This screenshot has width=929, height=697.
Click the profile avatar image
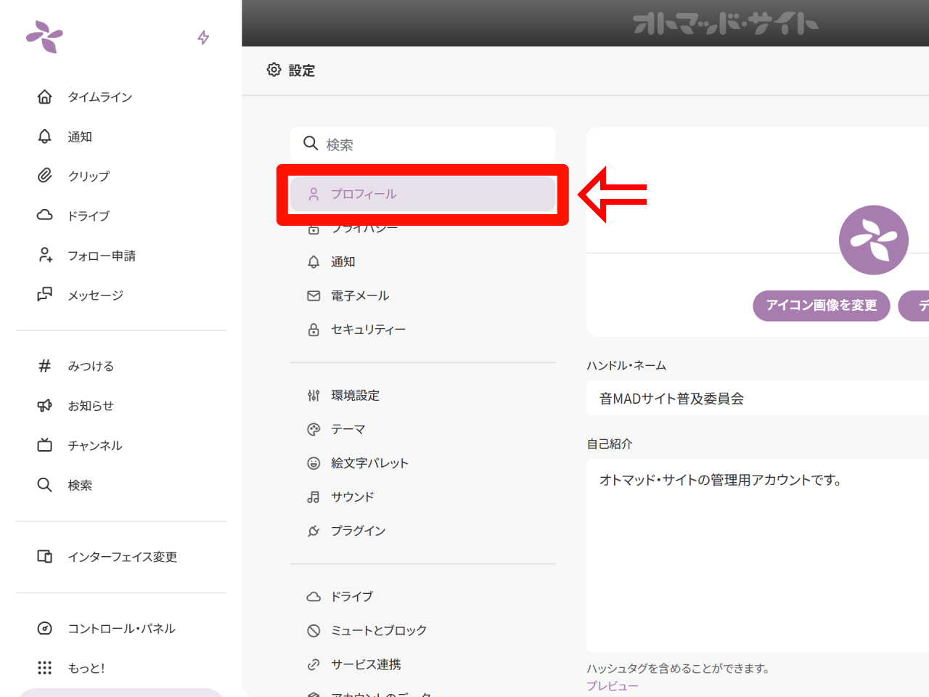873,240
